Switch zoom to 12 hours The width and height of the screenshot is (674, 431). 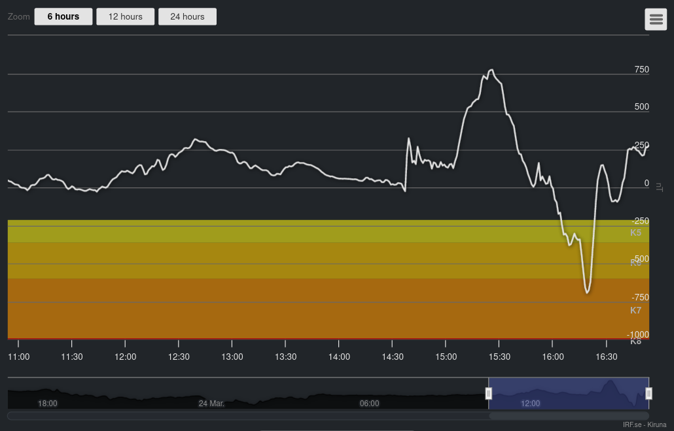(x=125, y=16)
